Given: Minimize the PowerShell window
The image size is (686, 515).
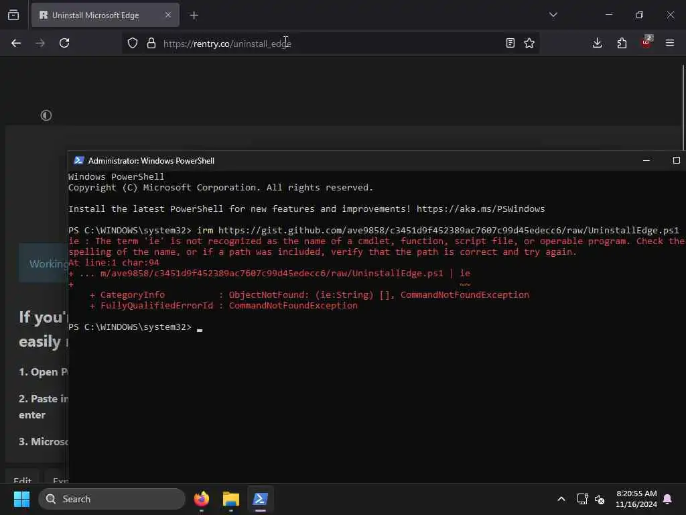Looking at the screenshot, I should (646, 161).
